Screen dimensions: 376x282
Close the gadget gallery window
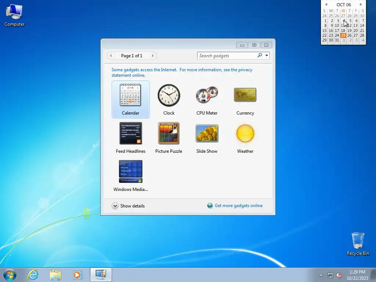click(x=266, y=45)
